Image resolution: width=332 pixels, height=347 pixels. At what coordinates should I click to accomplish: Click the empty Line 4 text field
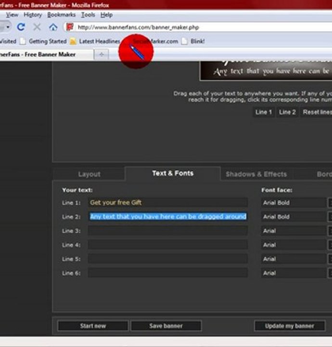click(168, 245)
